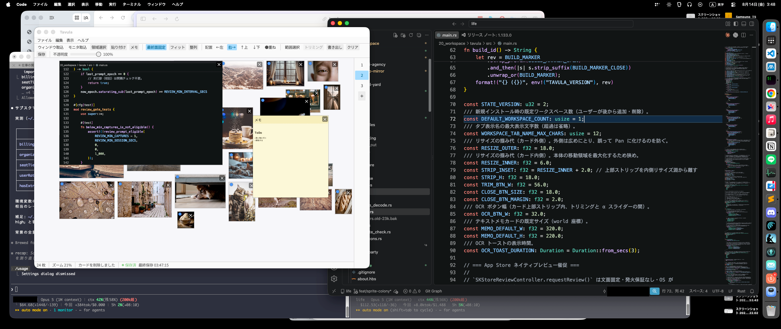Collapse all folders in VS Code explorer
The image size is (781, 329).
click(419, 35)
